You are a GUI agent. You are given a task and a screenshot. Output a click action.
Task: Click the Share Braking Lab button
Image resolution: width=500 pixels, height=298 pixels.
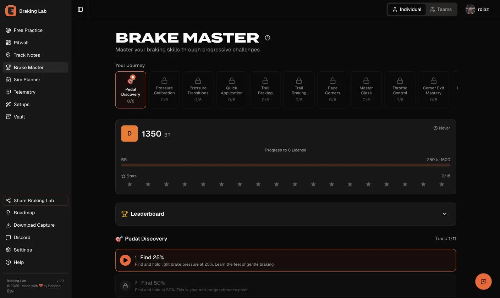pos(35,200)
